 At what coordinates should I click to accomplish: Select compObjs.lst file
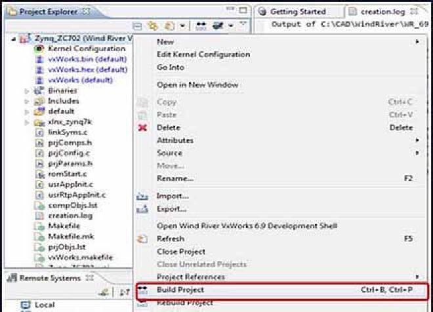click(73, 205)
